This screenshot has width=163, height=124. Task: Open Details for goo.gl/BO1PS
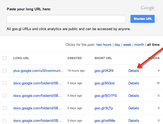[134, 96]
